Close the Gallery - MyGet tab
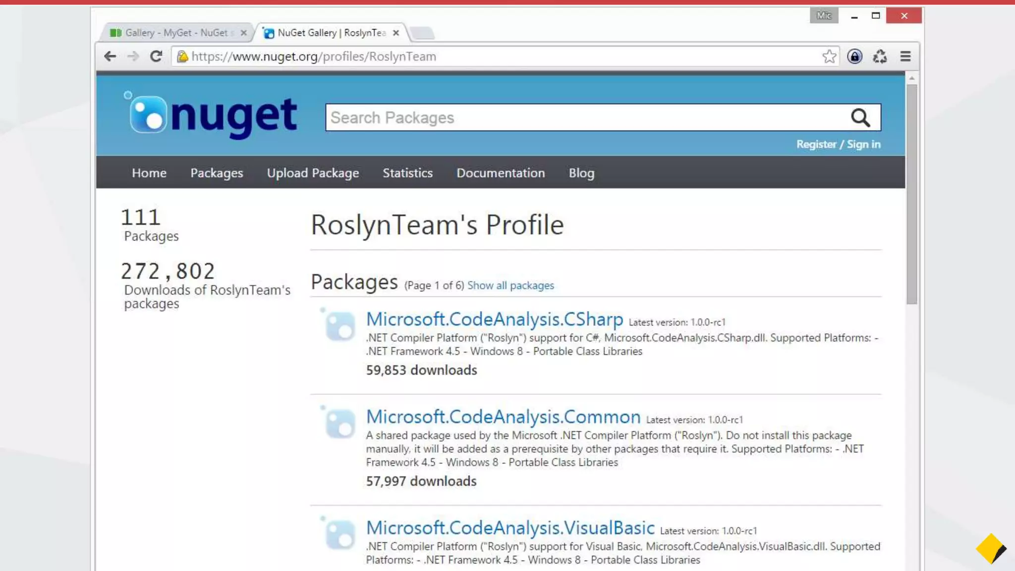This screenshot has width=1015, height=571. pyautogui.click(x=243, y=33)
